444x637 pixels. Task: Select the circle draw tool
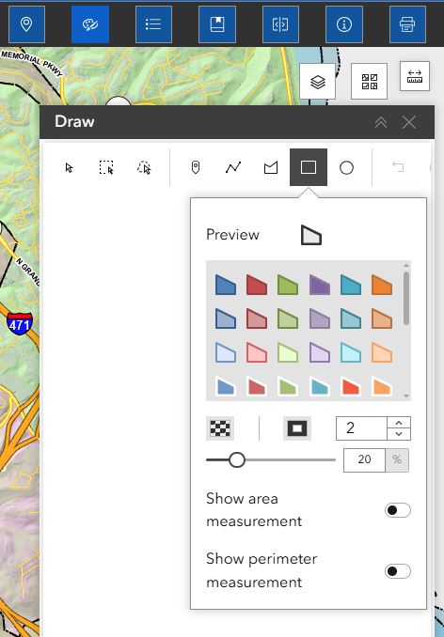coord(346,167)
